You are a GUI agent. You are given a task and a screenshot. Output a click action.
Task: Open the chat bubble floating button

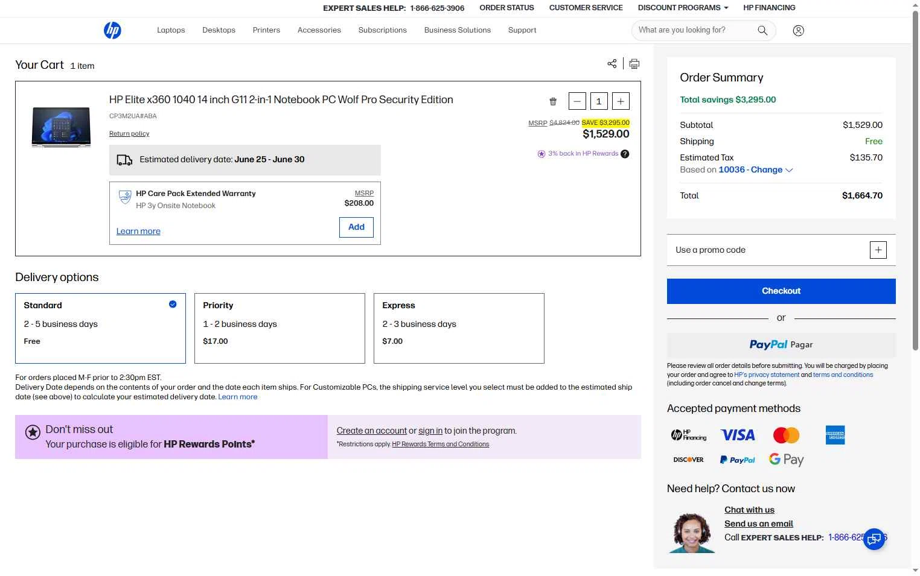pyautogui.click(x=874, y=539)
